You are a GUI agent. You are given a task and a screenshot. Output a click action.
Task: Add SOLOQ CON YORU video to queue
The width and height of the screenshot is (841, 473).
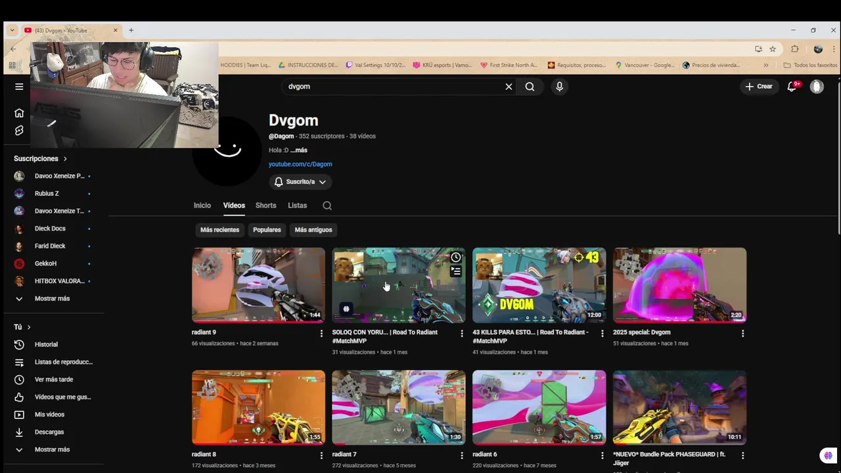(456, 271)
